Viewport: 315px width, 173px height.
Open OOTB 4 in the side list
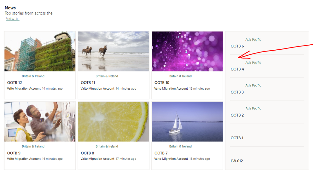[237, 69]
